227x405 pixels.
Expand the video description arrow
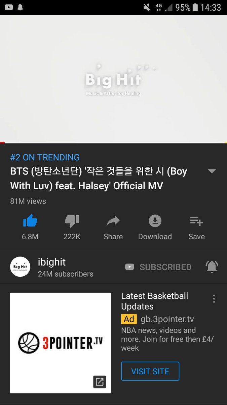point(212,171)
